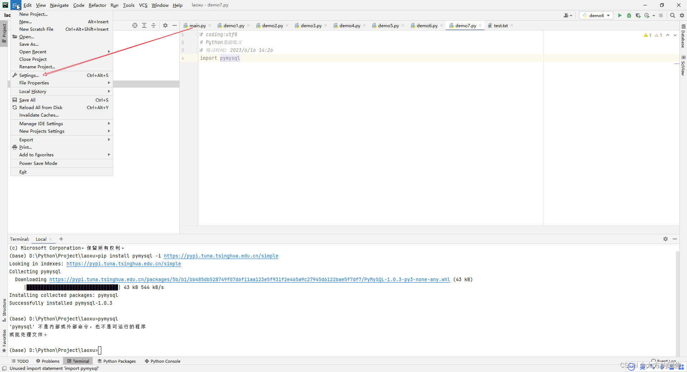Screen dimensions: 687x372
Task: Open the Terminal panel settings gear
Action: pyautogui.click(x=666, y=239)
